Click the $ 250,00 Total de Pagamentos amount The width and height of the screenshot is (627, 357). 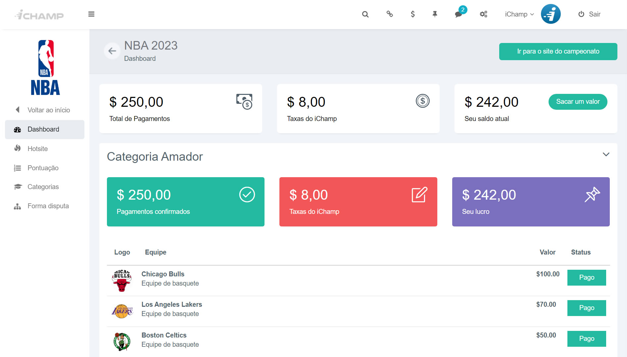click(x=136, y=102)
